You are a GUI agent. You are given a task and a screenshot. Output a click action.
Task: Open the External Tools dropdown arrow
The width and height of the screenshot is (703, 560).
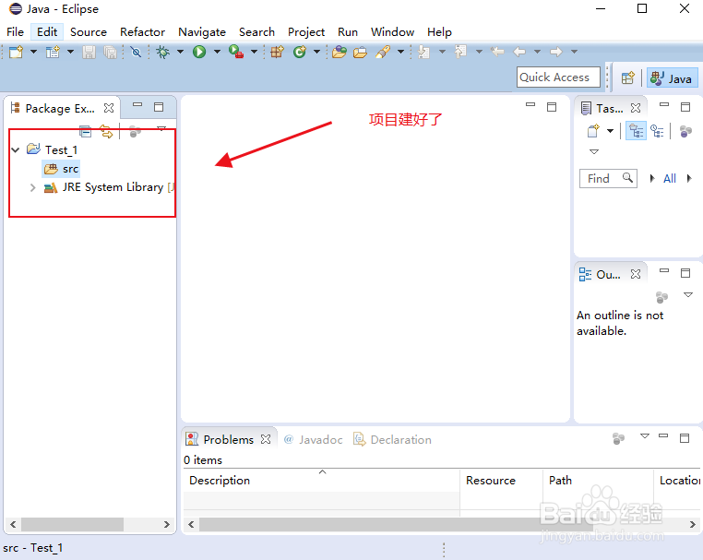point(254,52)
